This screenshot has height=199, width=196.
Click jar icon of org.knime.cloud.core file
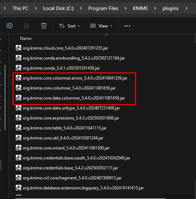pos(19,48)
